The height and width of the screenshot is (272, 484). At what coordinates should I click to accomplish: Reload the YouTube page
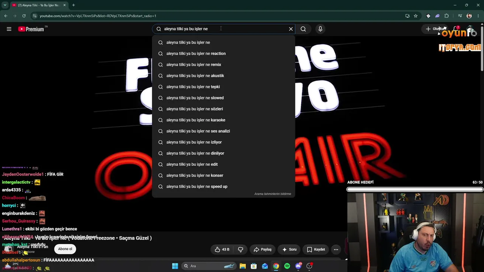(24, 16)
